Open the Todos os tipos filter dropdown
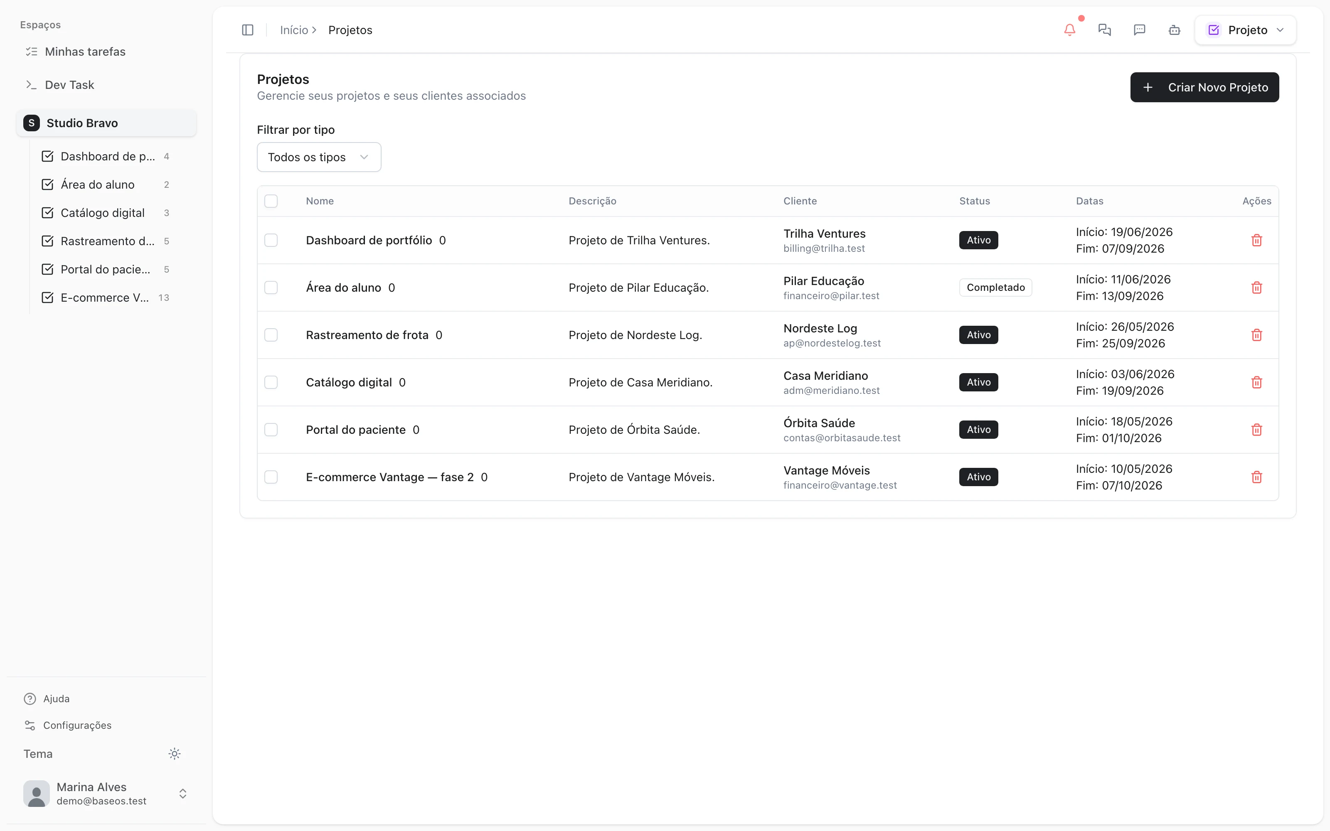Screen dimensions: 1330x831 pyautogui.click(x=319, y=157)
